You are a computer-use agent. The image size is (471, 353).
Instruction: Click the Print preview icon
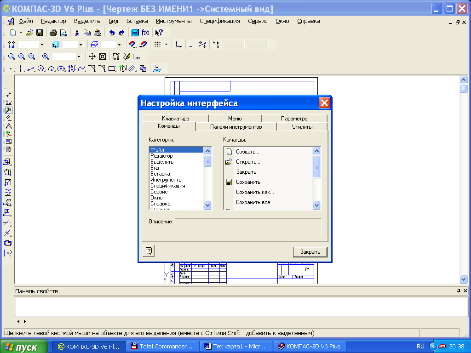click(63, 33)
